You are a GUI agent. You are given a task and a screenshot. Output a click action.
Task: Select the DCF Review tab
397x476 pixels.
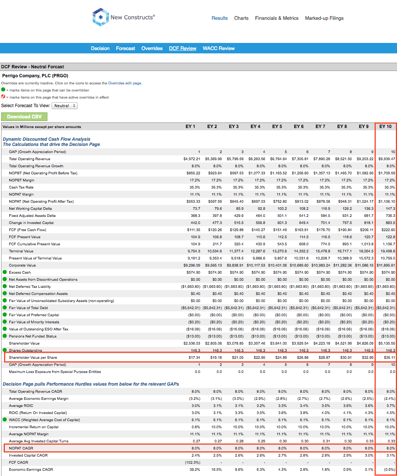pos(183,48)
